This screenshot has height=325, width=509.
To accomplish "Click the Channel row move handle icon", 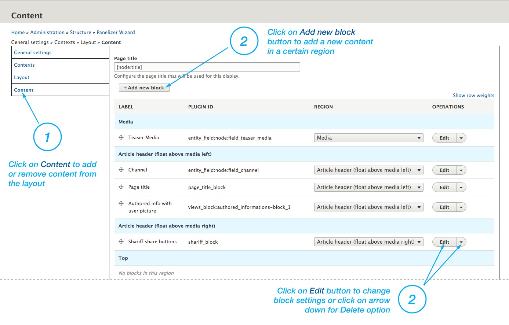I will pos(121,170).
